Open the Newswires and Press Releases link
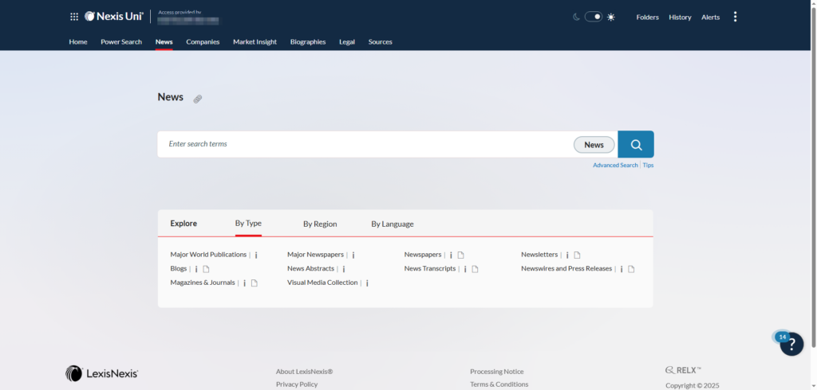 pyautogui.click(x=566, y=269)
